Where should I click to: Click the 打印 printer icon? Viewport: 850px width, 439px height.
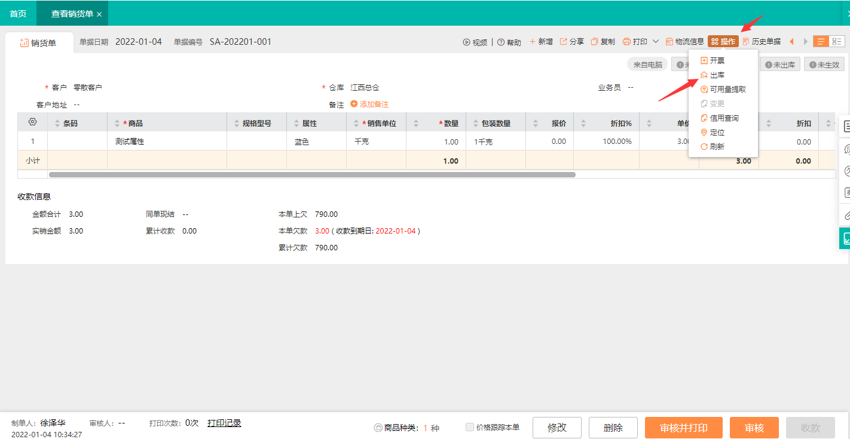[x=626, y=42]
